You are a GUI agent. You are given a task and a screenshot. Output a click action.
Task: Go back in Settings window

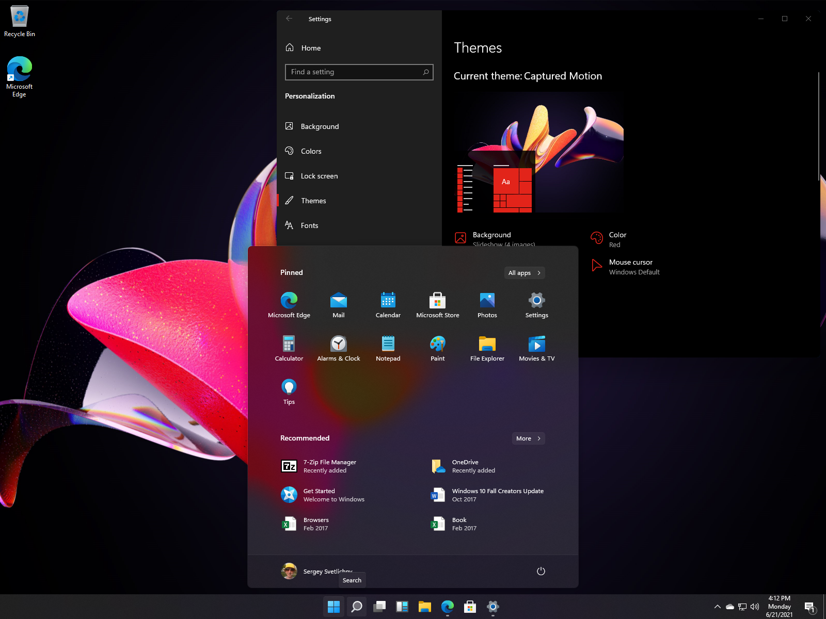[x=289, y=19]
